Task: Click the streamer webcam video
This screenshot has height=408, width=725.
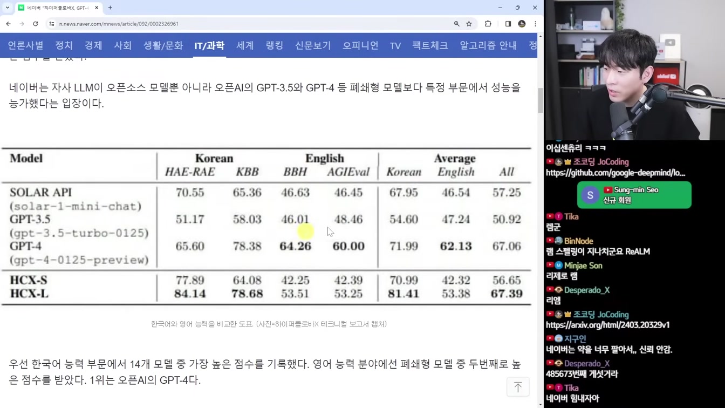Action: tap(634, 70)
